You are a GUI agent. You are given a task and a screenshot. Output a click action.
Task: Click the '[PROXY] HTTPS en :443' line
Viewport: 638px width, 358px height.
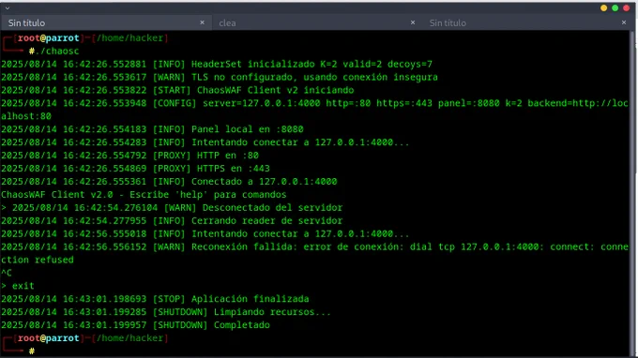pos(135,169)
